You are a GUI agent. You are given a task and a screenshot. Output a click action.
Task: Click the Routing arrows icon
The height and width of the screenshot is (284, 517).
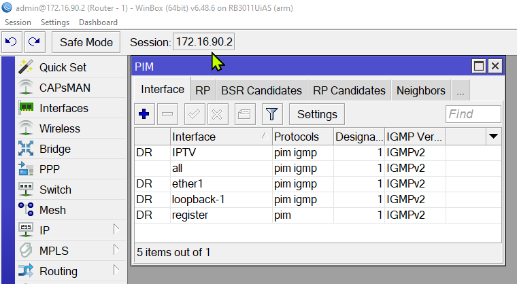coord(26,271)
